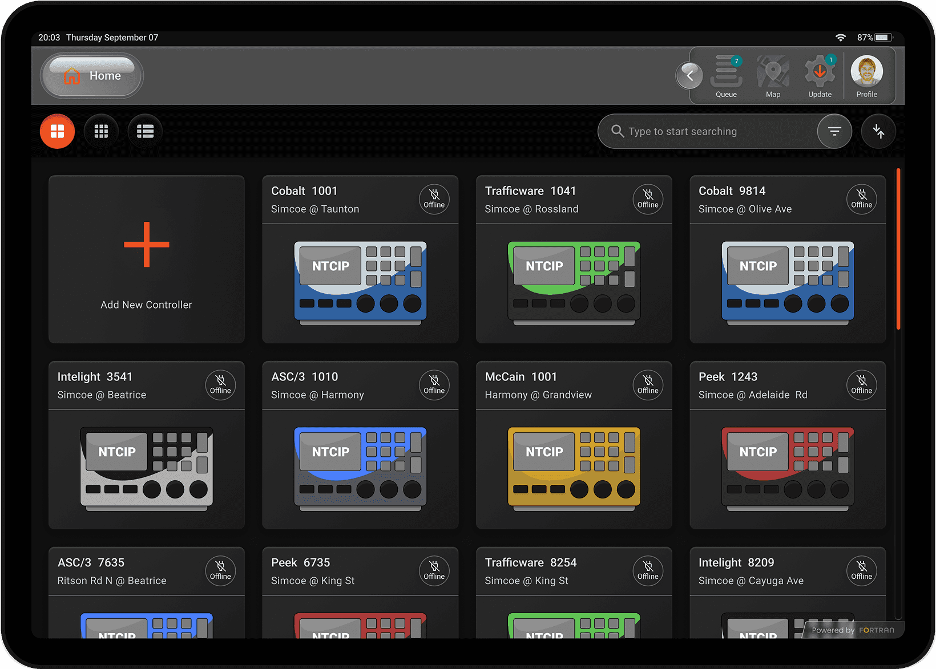Select the 'Trafficware 8254' card title
This screenshot has width=936, height=669.
[530, 563]
